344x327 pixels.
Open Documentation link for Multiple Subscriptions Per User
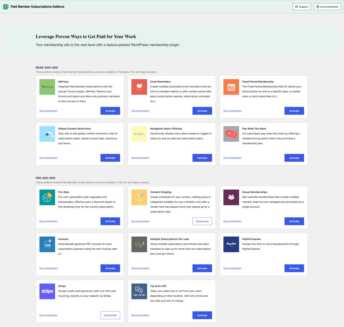(x=140, y=268)
